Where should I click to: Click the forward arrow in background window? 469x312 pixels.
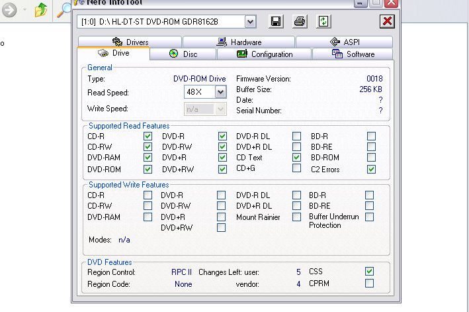coord(9,10)
